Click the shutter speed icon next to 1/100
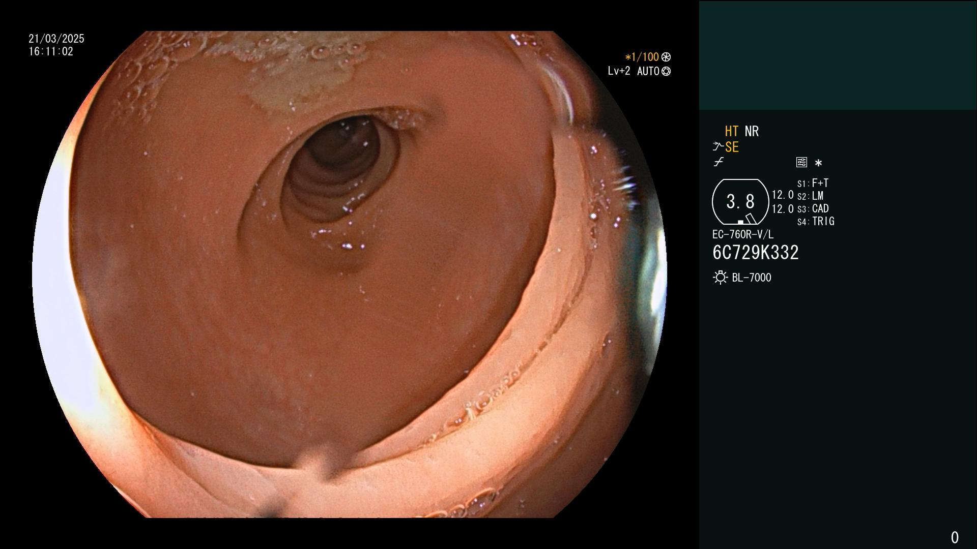This screenshot has height=549, width=977. 666,57
